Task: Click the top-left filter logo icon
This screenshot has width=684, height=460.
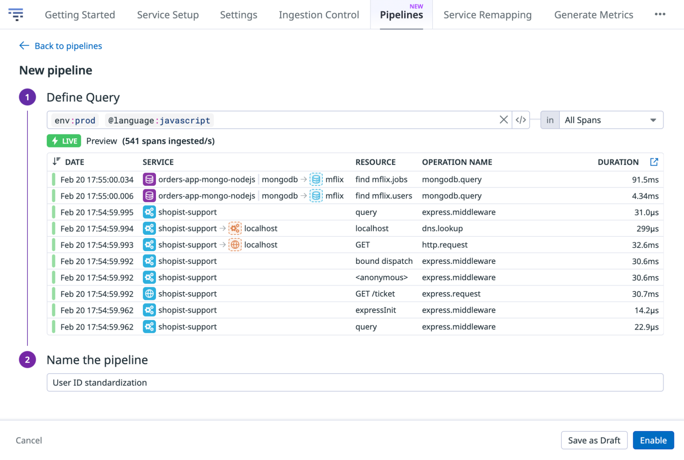Action: 16,14
